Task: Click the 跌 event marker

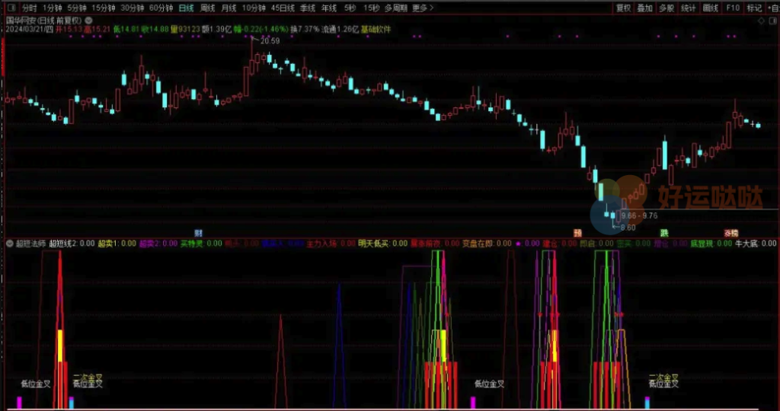Action: 664,233
